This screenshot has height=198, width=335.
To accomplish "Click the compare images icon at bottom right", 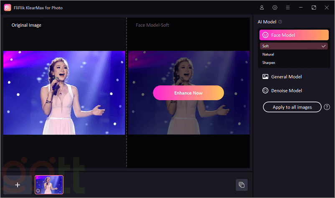I will tap(241, 185).
